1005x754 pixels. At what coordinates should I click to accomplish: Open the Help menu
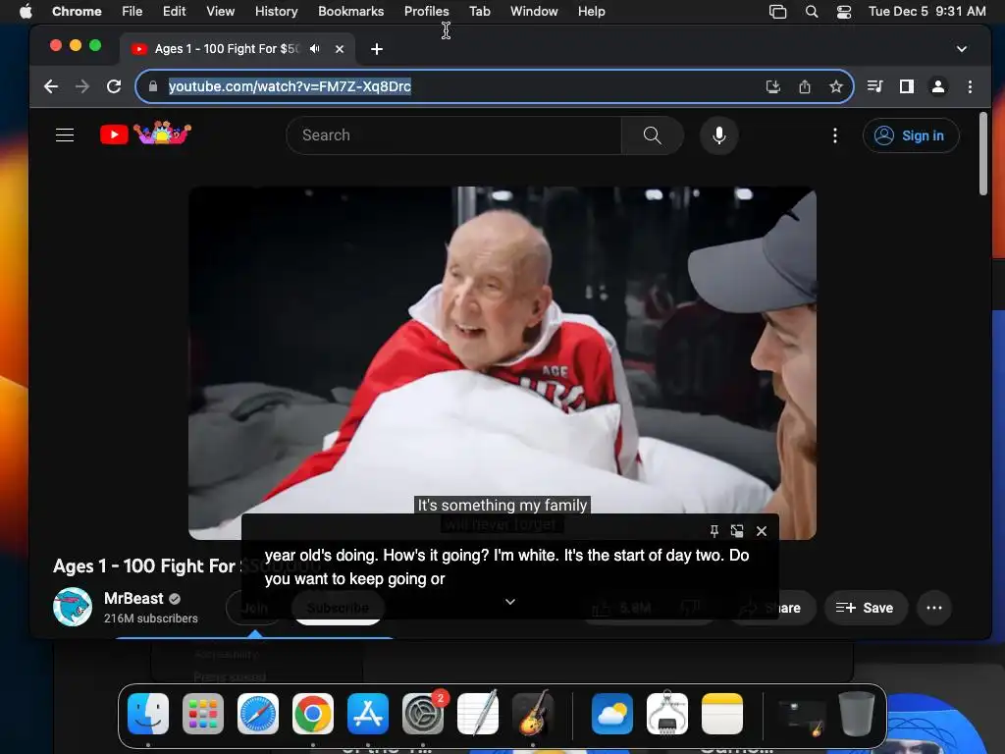click(591, 11)
